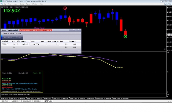Viewport: 172px width, 112px height.
Task: Click the chart document icon beside File
Action: pos(2,4)
